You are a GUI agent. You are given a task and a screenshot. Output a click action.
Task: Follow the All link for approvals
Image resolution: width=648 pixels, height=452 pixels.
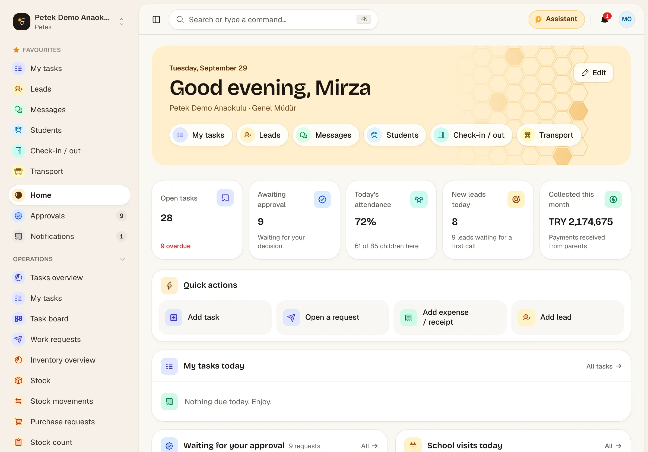pos(369,446)
